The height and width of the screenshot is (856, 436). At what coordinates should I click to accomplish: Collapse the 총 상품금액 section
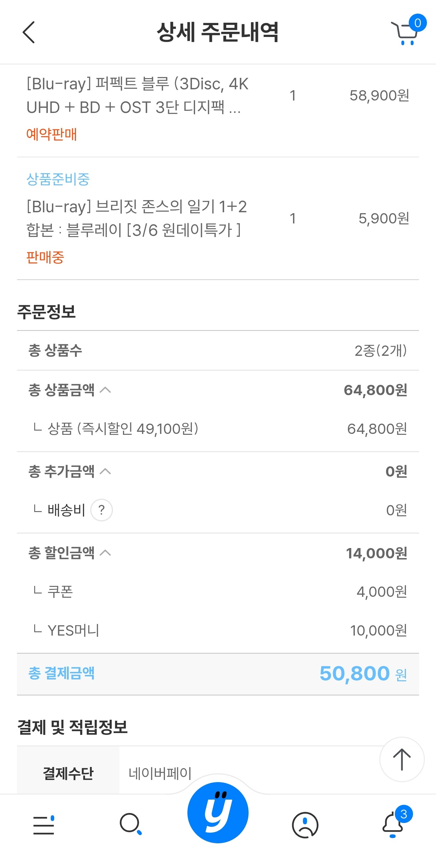(106, 390)
